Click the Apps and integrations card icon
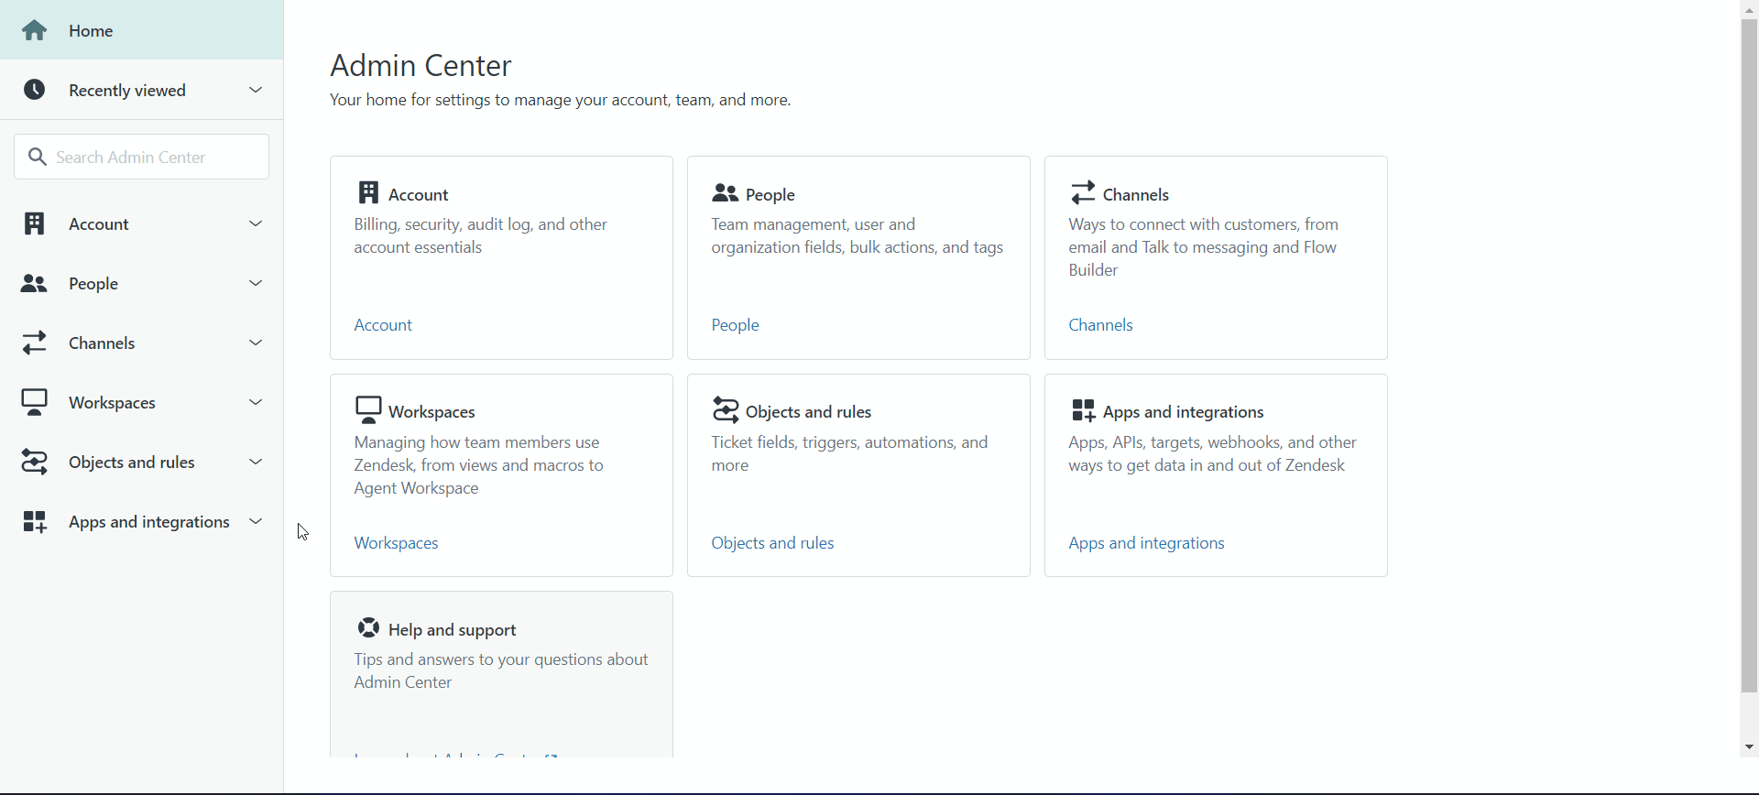Image resolution: width=1759 pixels, height=795 pixels. tap(1084, 410)
